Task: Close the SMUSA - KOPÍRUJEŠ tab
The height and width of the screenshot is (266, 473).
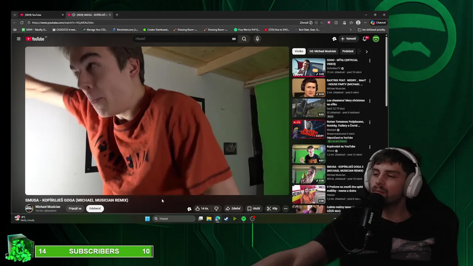Action: pyautogui.click(x=109, y=15)
